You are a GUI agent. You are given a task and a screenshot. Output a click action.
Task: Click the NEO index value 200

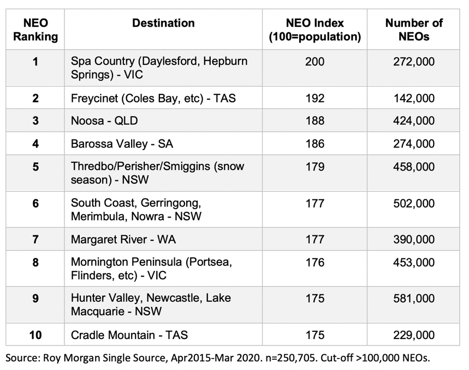pos(315,62)
